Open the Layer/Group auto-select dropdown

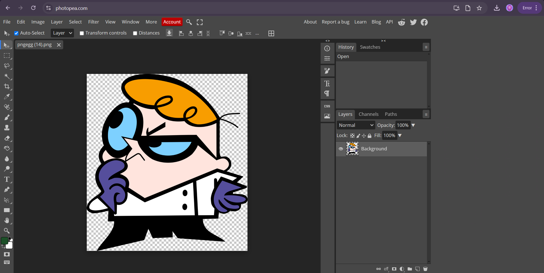coord(62,33)
